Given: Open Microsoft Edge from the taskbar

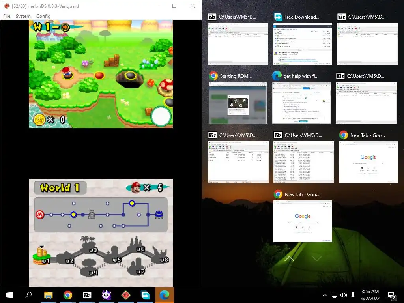Looking at the screenshot, I should coord(165,295).
